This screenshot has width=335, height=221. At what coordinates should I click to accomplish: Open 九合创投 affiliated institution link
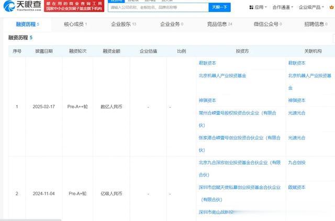[x=297, y=162]
